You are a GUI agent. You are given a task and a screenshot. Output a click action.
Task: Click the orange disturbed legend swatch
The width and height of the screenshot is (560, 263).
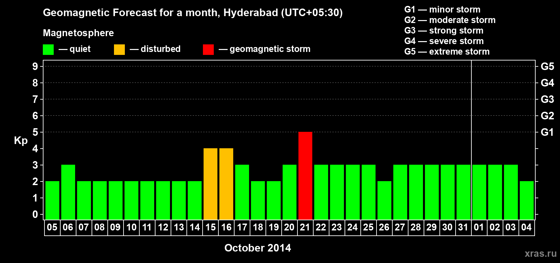(x=119, y=50)
